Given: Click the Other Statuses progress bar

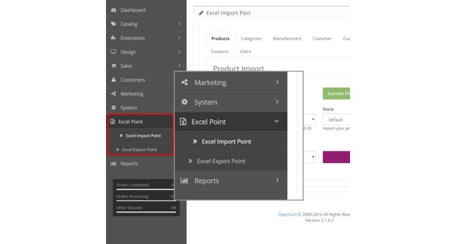Looking at the screenshot, I should (146, 212).
